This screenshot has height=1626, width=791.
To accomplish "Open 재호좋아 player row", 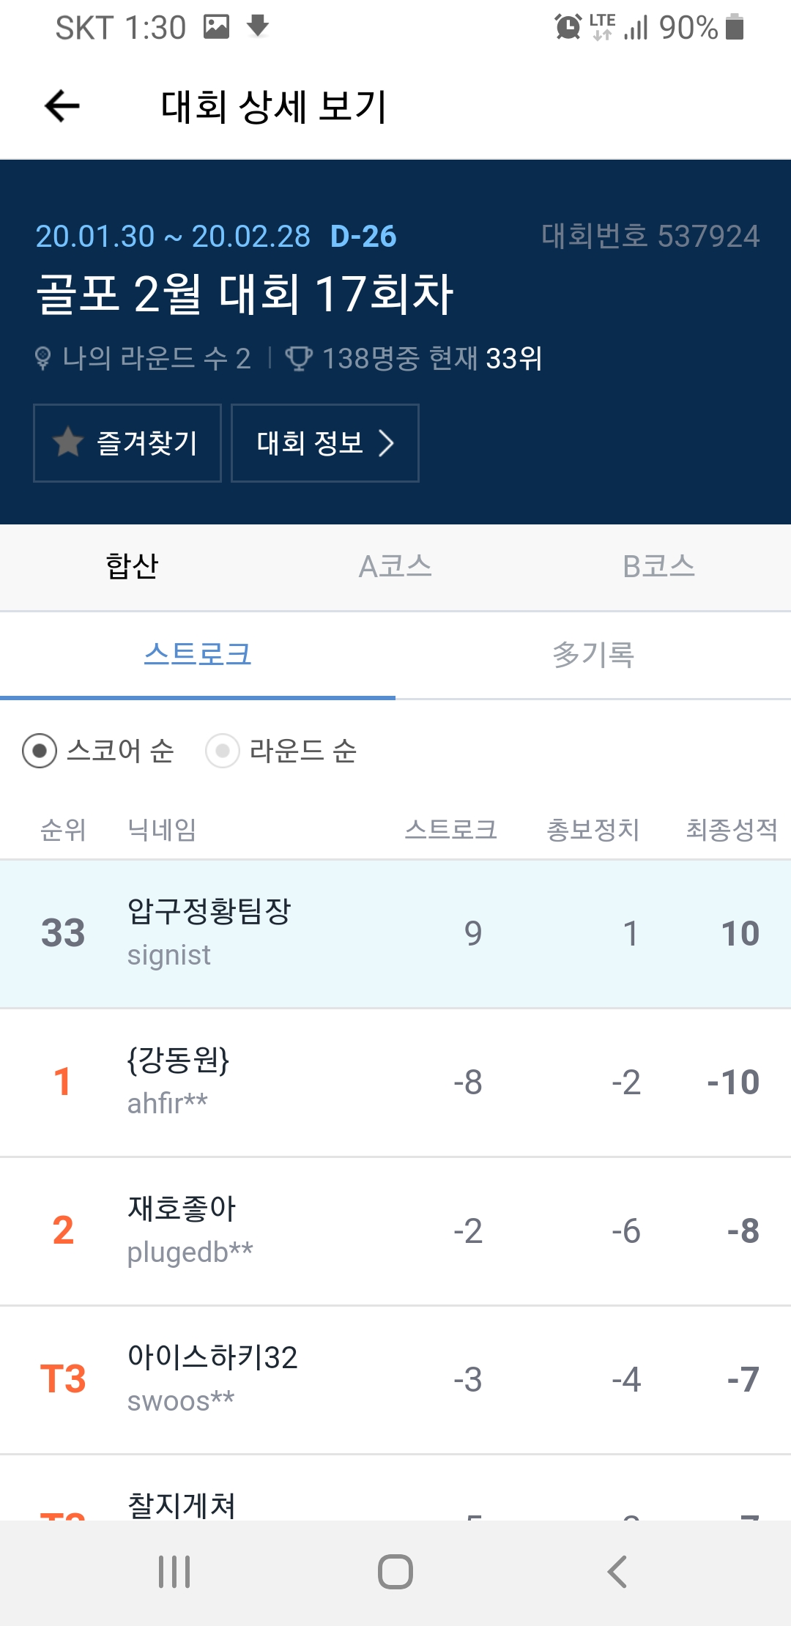I will (x=395, y=1231).
